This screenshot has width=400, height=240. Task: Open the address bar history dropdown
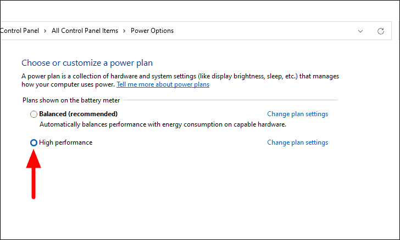360,31
